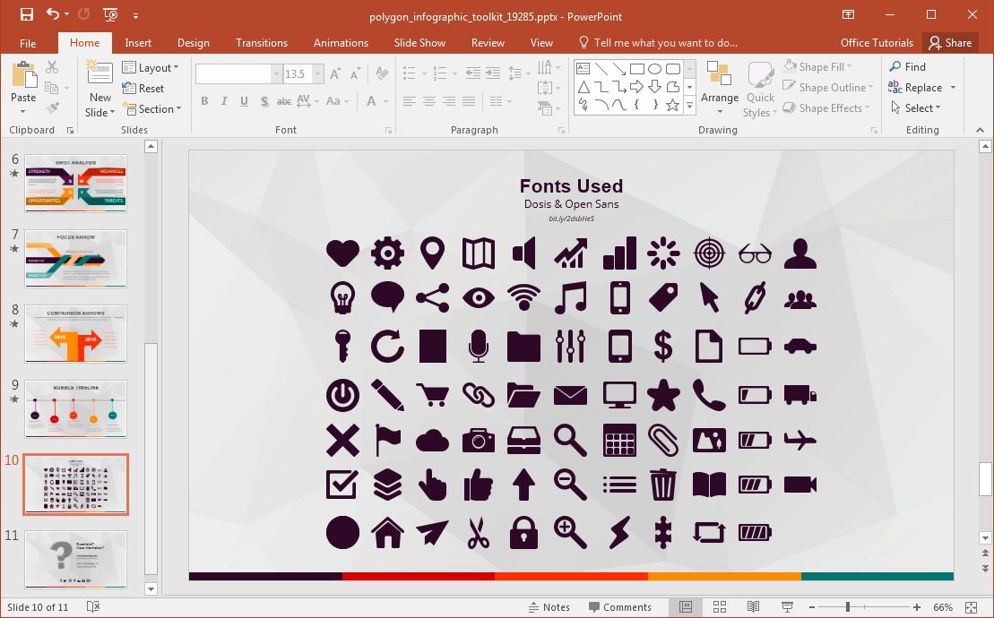
Task: Select the slide 7 thumbnail
Action: [75, 259]
